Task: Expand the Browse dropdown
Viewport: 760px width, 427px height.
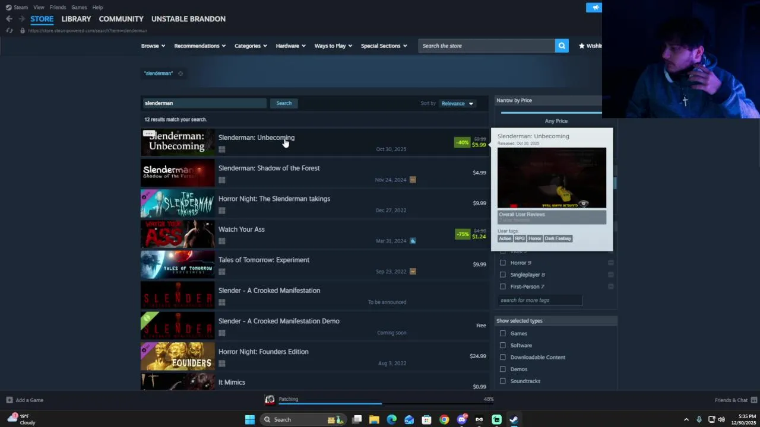Action: coord(153,46)
